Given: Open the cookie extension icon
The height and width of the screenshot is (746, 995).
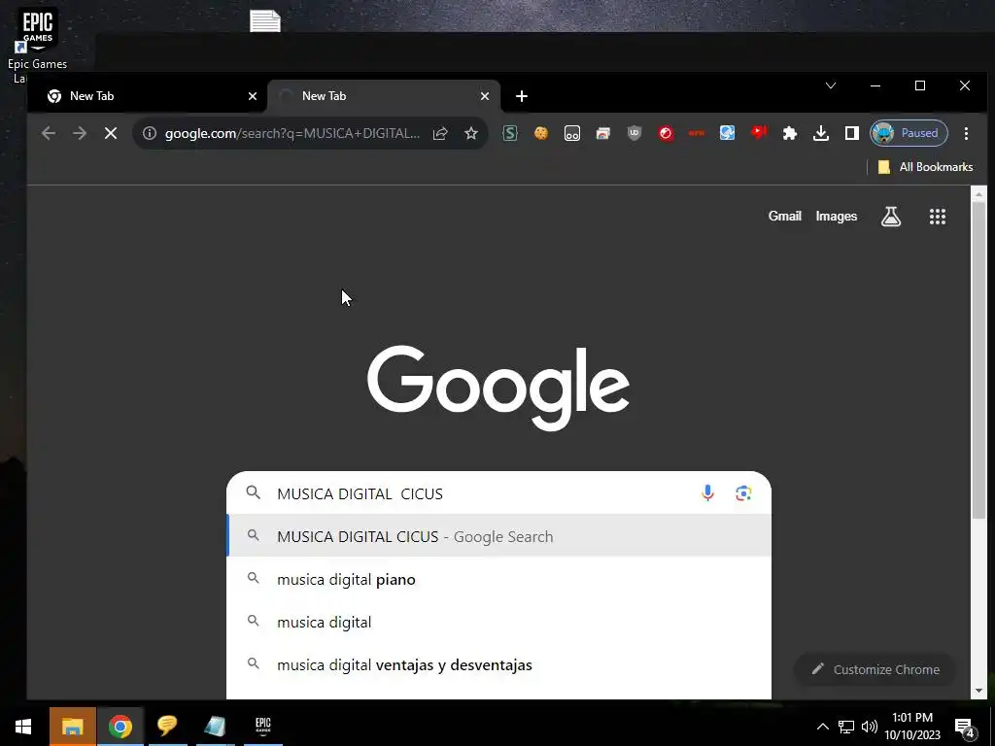Looking at the screenshot, I should point(540,133).
